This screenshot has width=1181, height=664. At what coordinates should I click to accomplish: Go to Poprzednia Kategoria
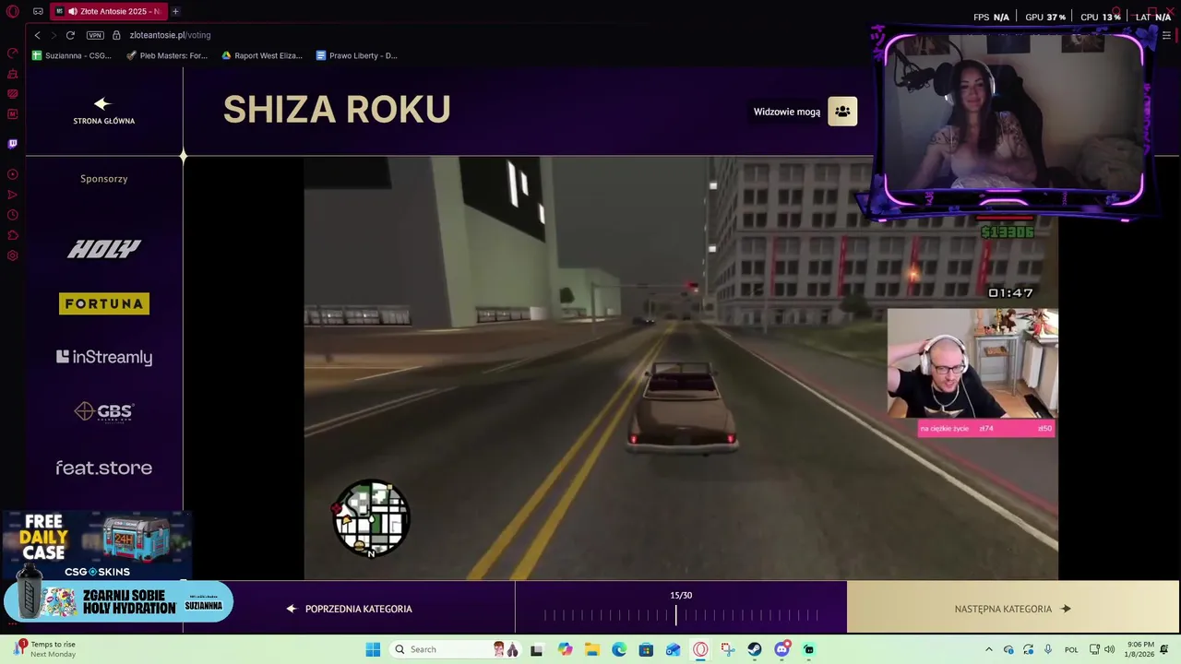(x=350, y=609)
